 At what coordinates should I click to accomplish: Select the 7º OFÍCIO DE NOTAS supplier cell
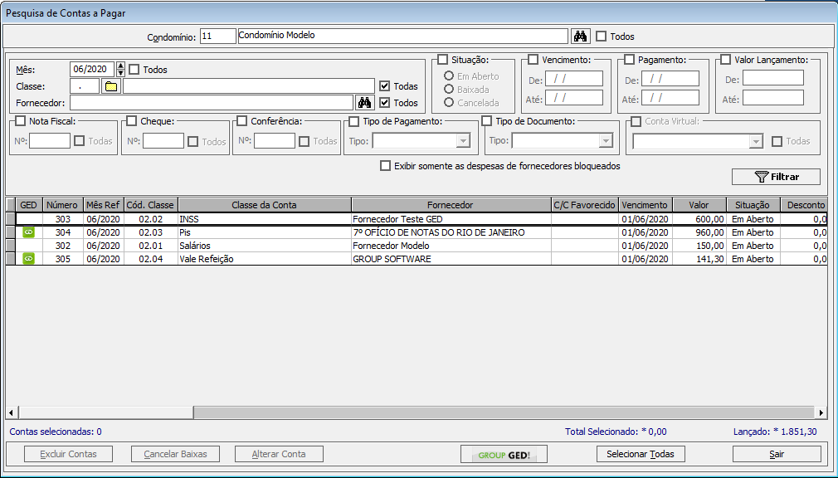[451, 232]
